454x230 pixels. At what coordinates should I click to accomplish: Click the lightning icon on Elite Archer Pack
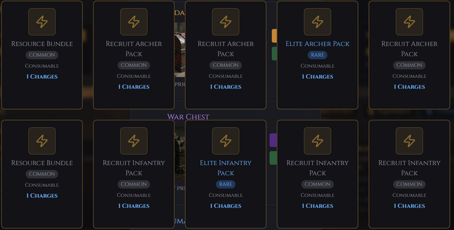317,22
